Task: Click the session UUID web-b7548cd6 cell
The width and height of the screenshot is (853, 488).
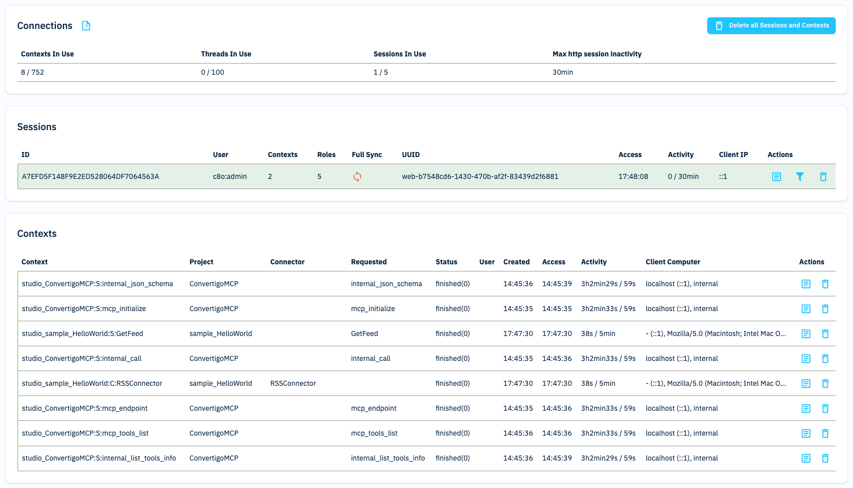Action: [480, 177]
